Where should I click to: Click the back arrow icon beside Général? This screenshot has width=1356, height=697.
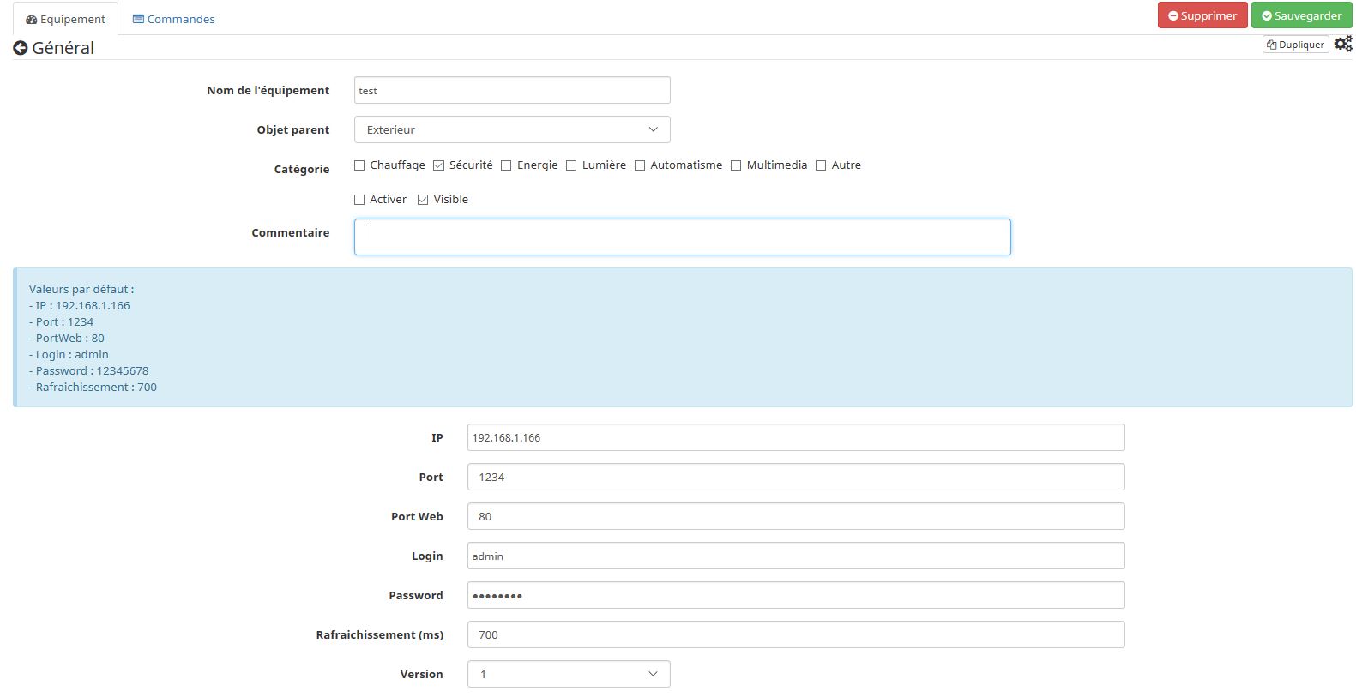[21, 49]
